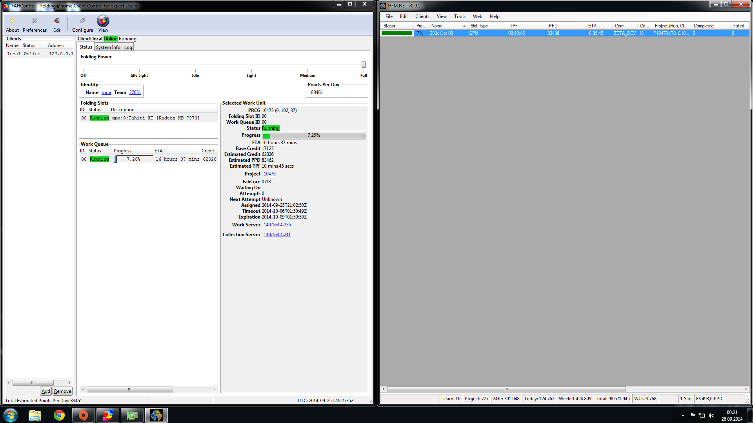Sort HFM.NET by Name column

coord(448,26)
